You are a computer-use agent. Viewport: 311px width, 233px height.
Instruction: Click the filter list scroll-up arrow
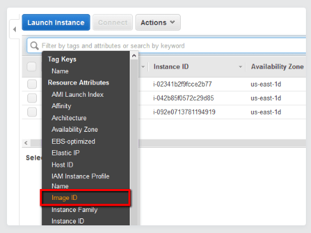[x=134, y=56]
